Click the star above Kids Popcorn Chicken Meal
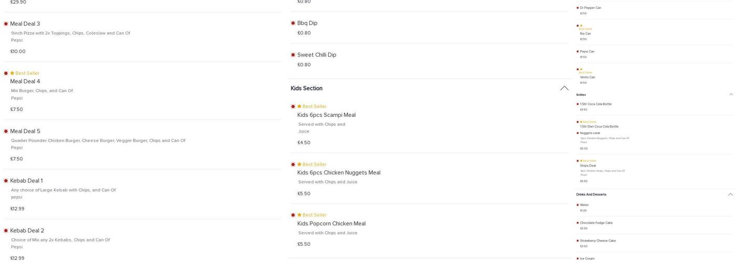This screenshot has width=735, height=262. pyautogui.click(x=299, y=215)
